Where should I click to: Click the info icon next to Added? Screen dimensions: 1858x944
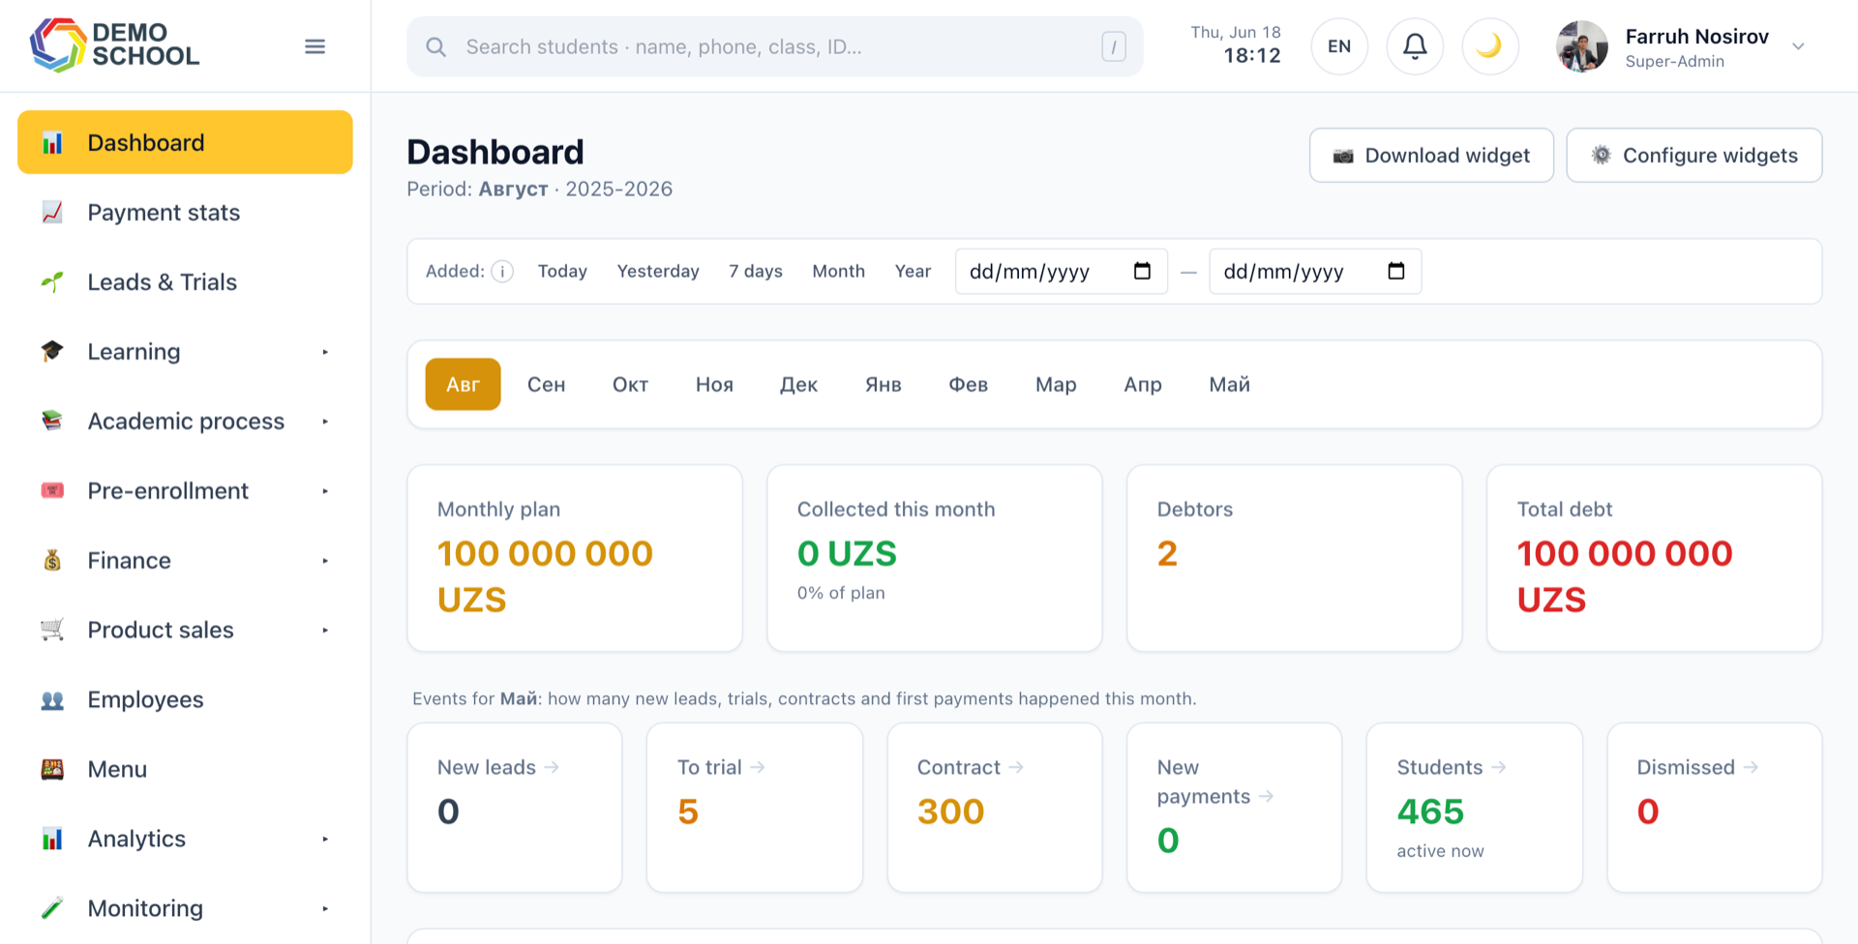[x=502, y=271]
